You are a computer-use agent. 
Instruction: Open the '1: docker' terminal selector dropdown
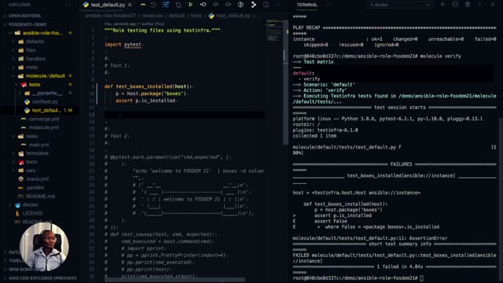399,5
